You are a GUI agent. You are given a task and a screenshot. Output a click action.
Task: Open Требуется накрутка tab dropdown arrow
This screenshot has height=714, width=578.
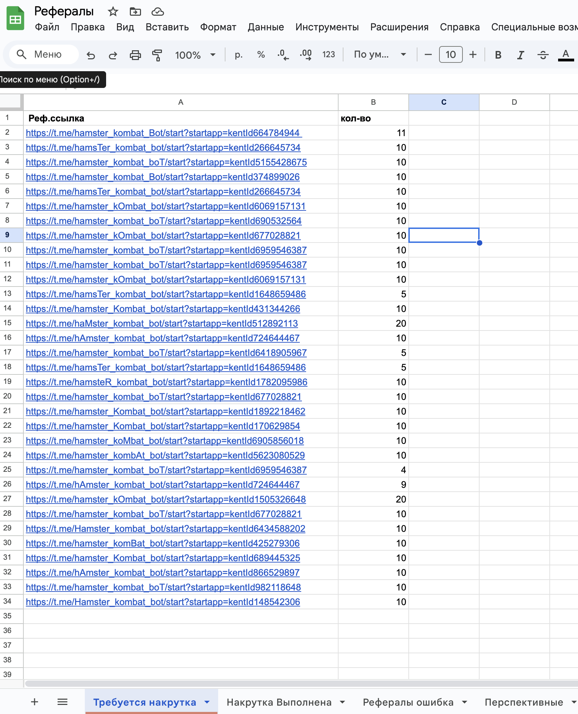(x=207, y=702)
